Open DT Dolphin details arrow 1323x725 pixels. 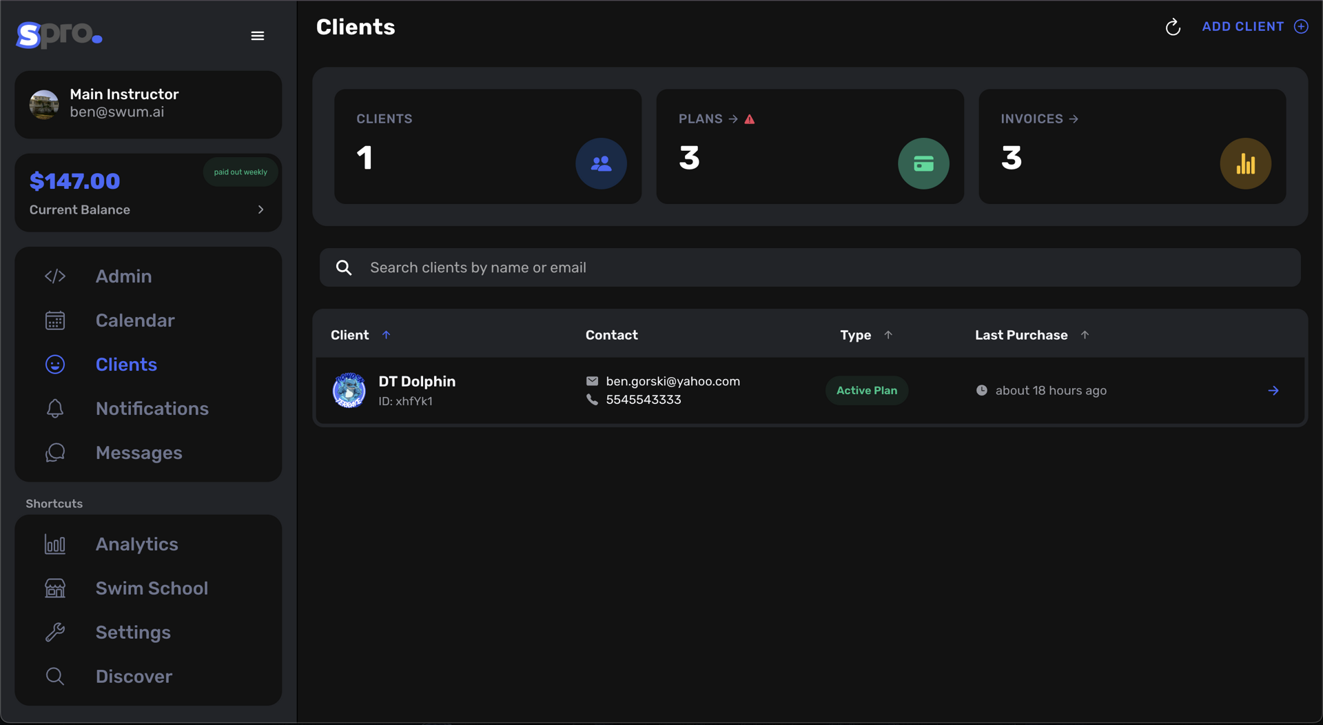(x=1273, y=391)
